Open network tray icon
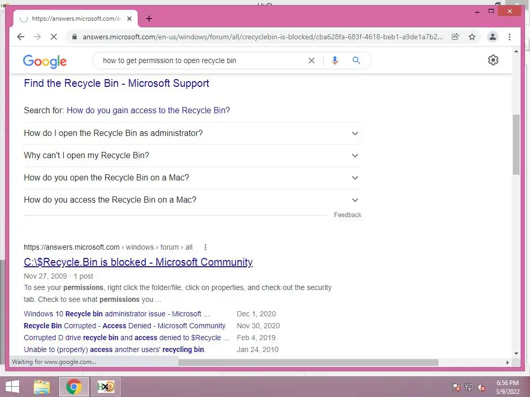Image resolution: width=530 pixels, height=397 pixels. click(469, 387)
